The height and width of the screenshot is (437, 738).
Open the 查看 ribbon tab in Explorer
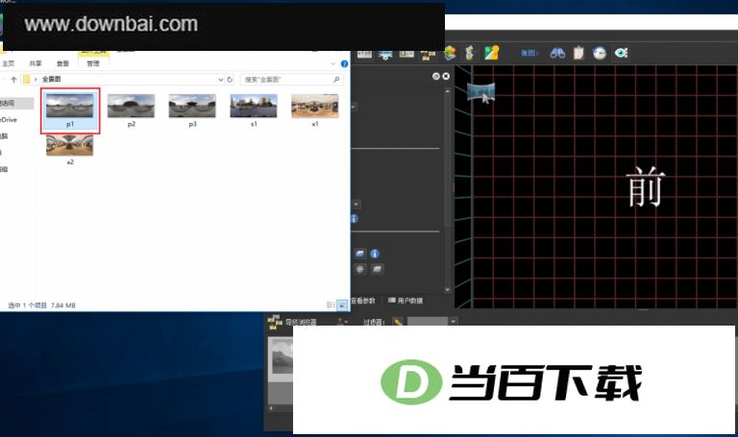click(62, 63)
